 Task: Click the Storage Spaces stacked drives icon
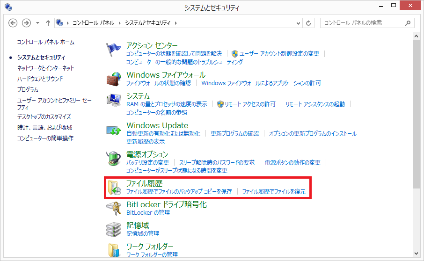tap(114, 230)
